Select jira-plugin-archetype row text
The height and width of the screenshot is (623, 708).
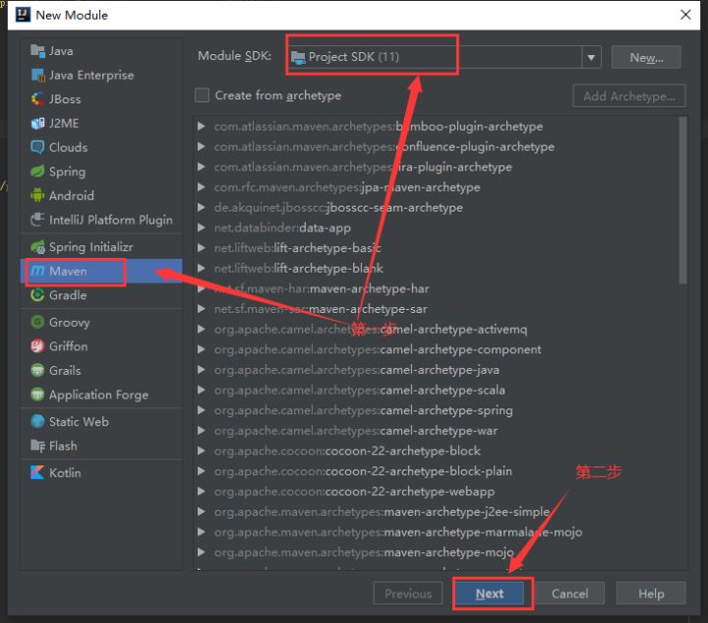pyautogui.click(x=363, y=166)
